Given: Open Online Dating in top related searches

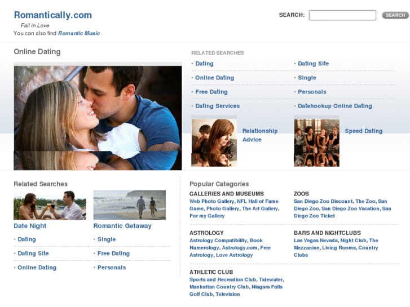Looking at the screenshot, I should click(x=214, y=78).
